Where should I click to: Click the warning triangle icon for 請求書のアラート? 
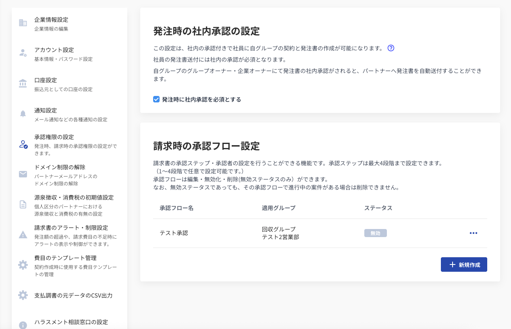(23, 235)
